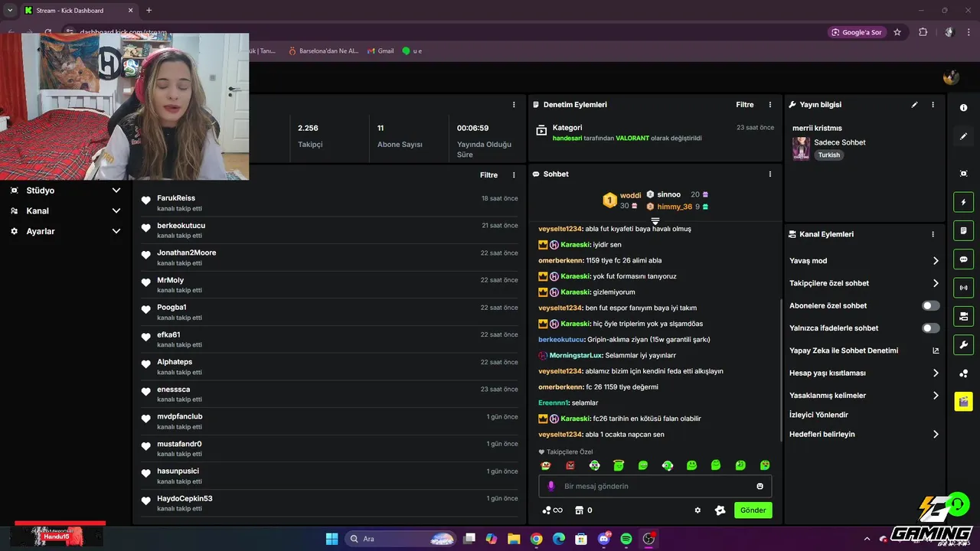Viewport: 980px width, 551px height.
Task: Toggle Abonelere özel sohbet switch
Action: tap(930, 305)
